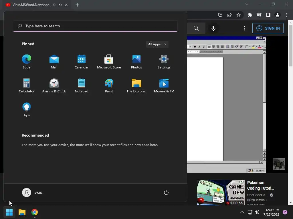Open the VM6 user account menu

[32, 192]
